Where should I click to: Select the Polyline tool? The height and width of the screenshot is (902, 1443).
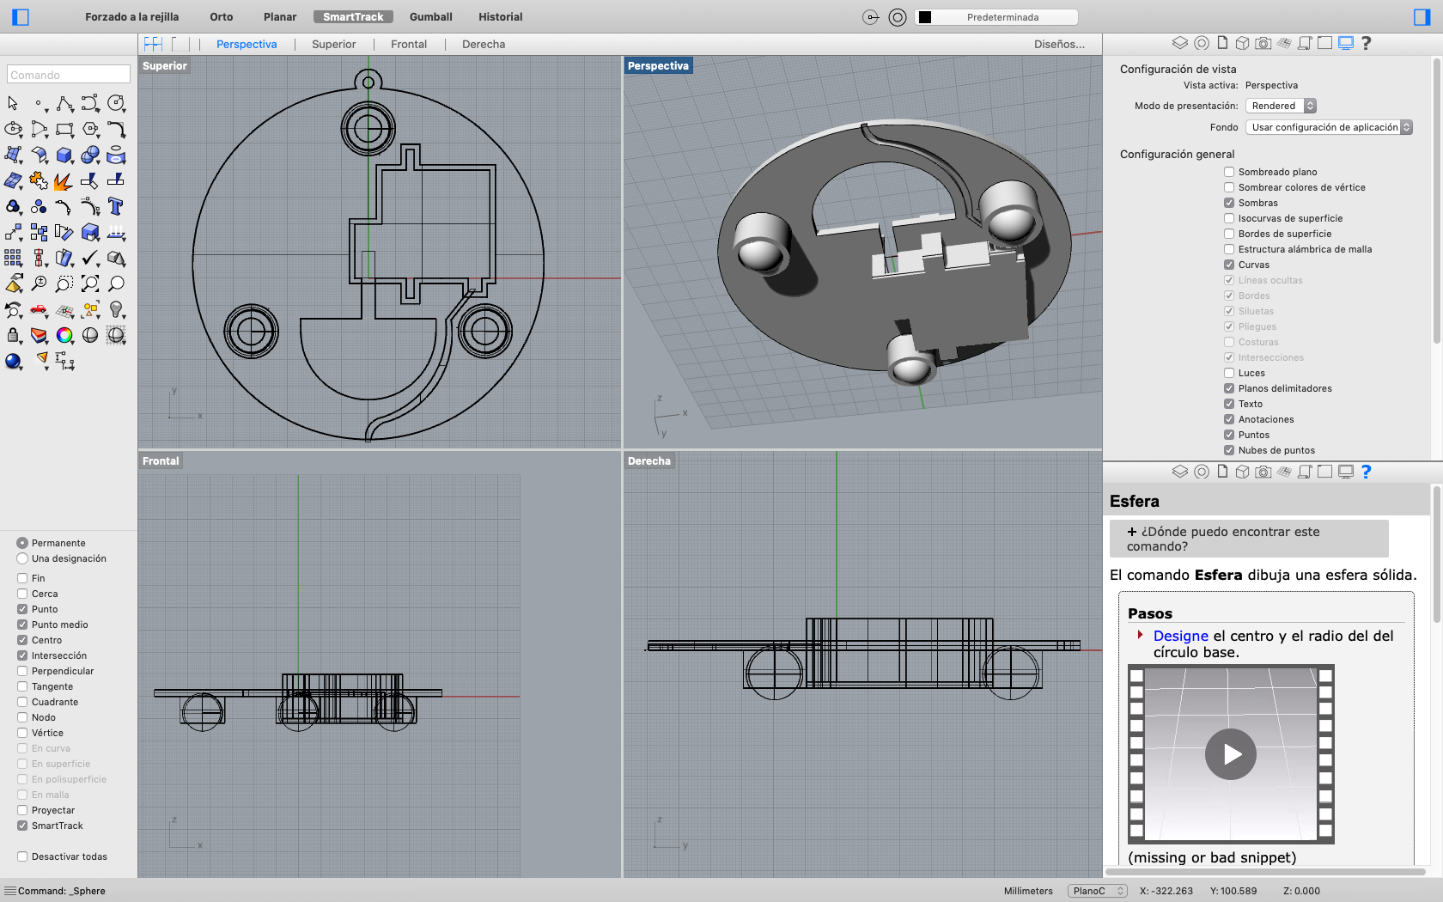tap(64, 104)
